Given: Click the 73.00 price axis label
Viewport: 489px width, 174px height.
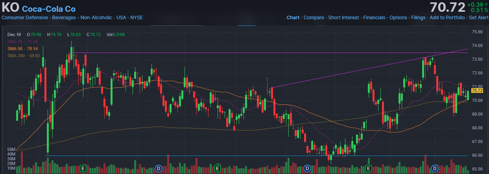Looking at the screenshot, I should [477, 59].
